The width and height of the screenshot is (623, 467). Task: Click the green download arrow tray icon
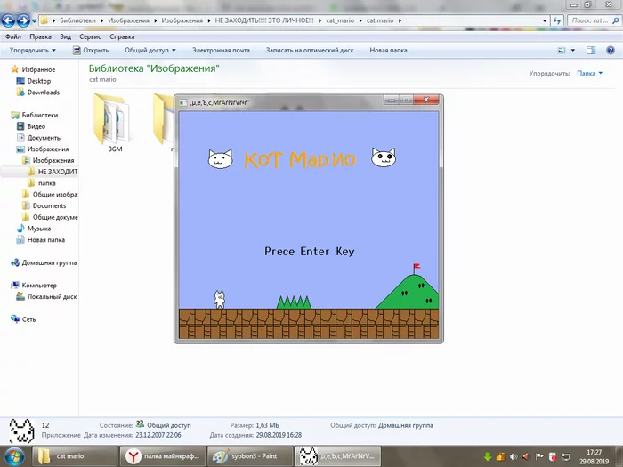[488, 456]
